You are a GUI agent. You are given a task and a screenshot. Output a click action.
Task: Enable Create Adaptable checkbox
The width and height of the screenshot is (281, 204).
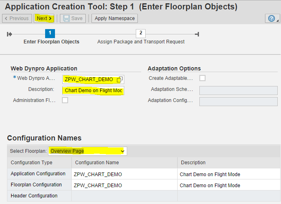(x=203, y=78)
